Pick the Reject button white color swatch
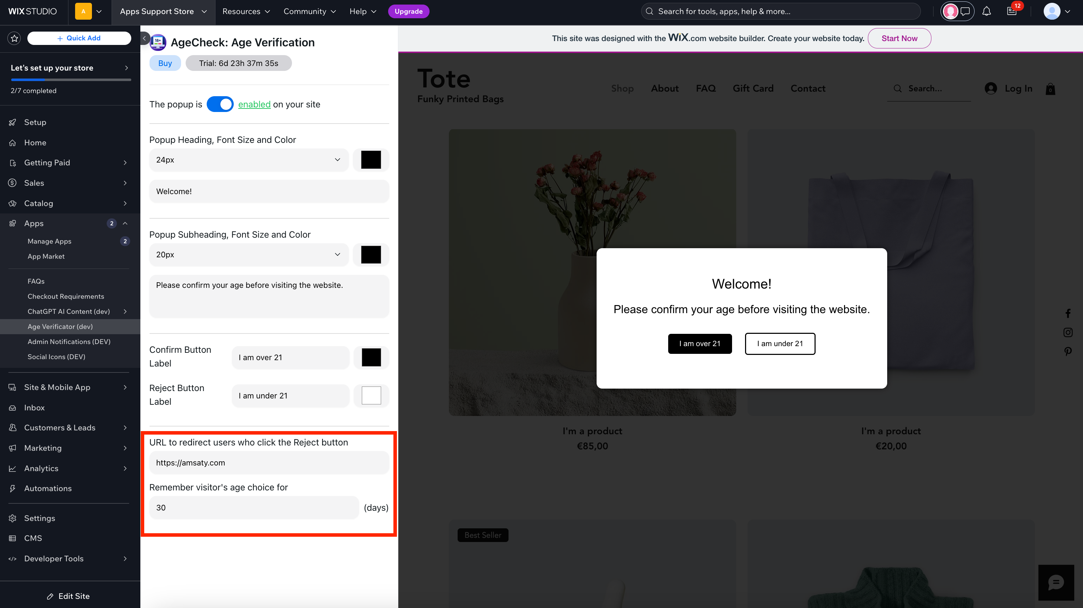Viewport: 1083px width, 608px height. [x=371, y=396]
